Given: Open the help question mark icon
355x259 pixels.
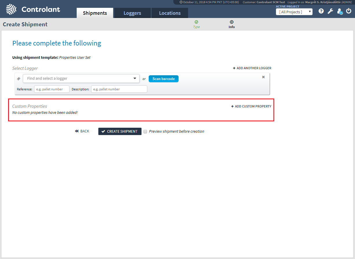Looking at the screenshot, I should [321, 11].
